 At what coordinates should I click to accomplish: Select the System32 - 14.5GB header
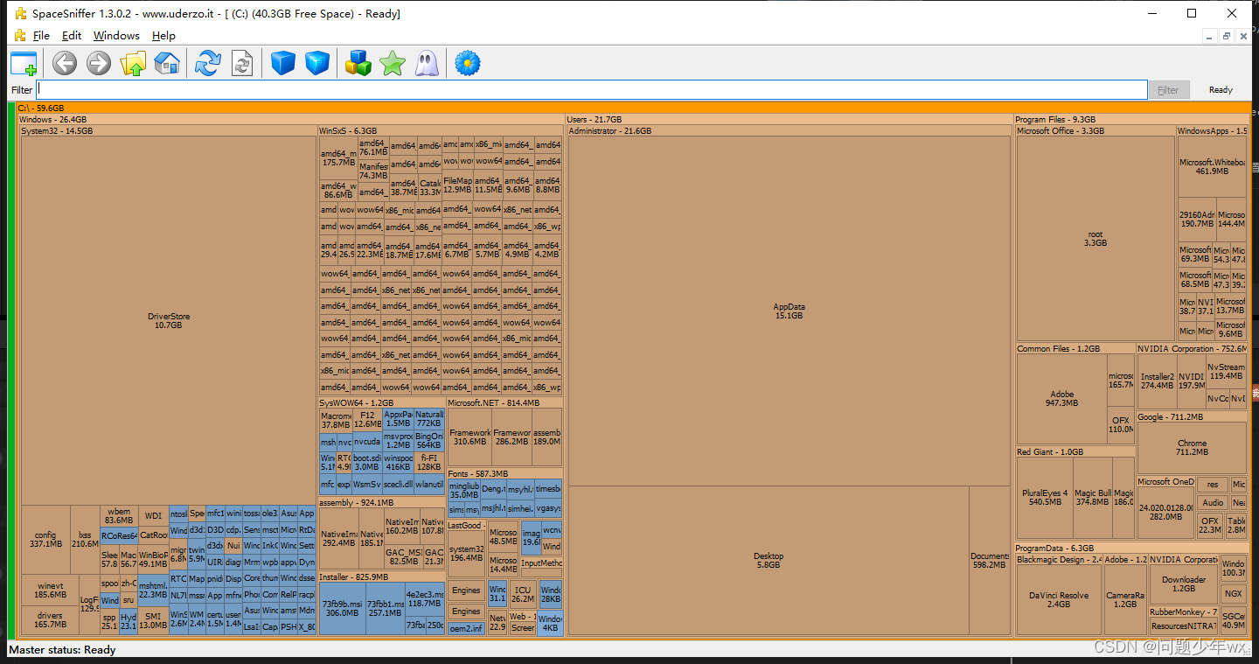coord(169,130)
